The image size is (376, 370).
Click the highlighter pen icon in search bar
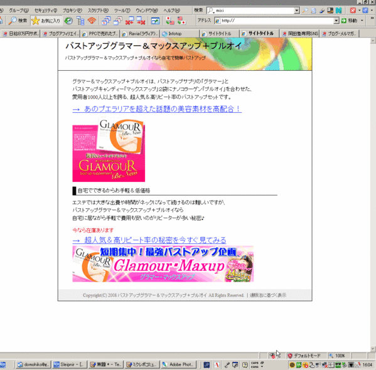(x=322, y=10)
